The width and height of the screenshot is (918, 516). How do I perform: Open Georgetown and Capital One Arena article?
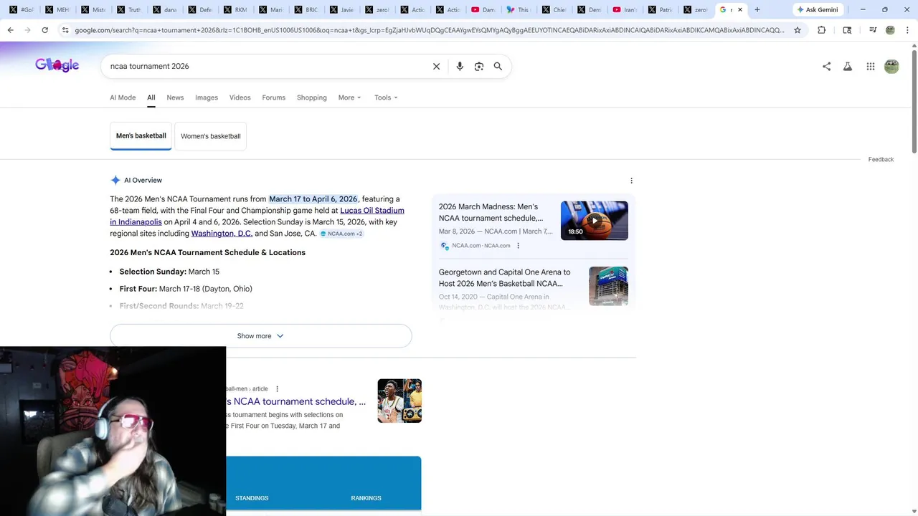[x=505, y=277]
